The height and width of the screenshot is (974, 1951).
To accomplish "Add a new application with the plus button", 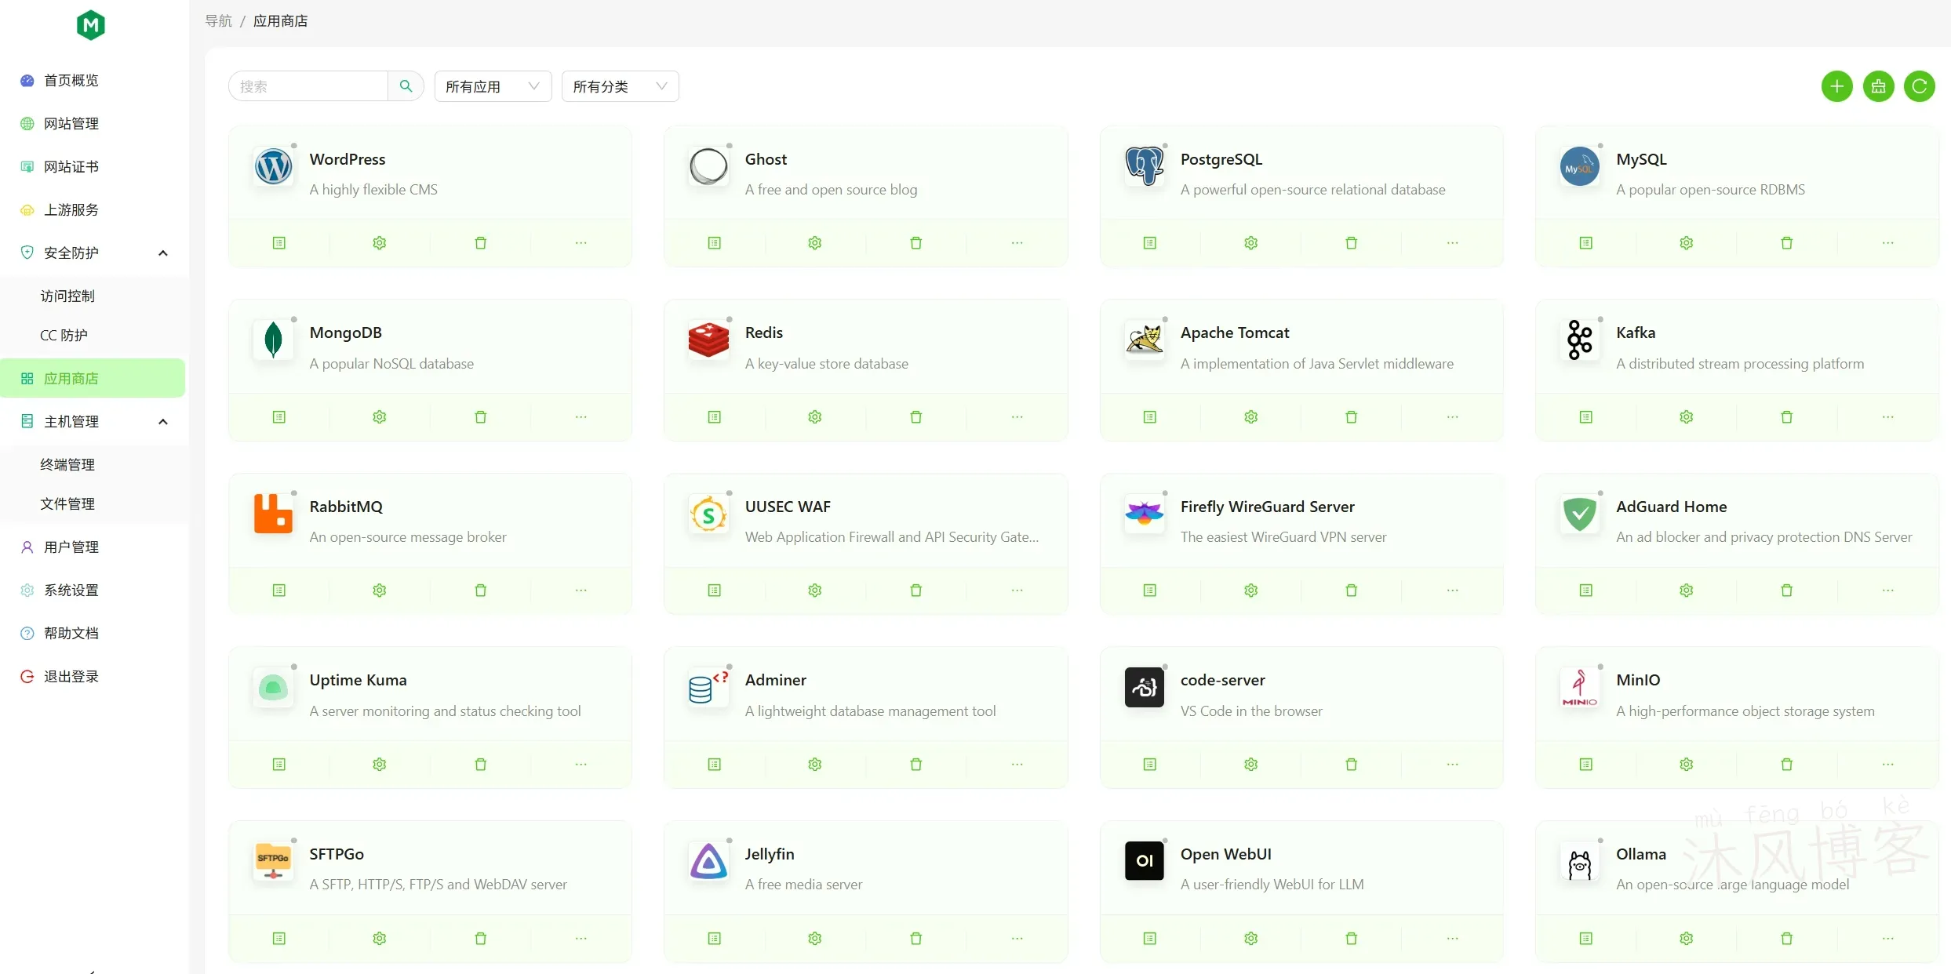I will [1836, 86].
